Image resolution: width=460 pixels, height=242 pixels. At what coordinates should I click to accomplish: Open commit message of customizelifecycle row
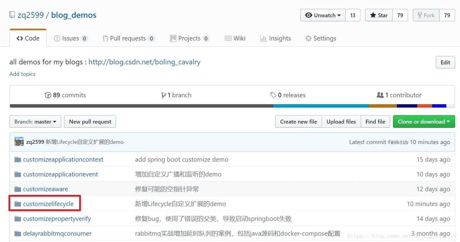coord(180,204)
